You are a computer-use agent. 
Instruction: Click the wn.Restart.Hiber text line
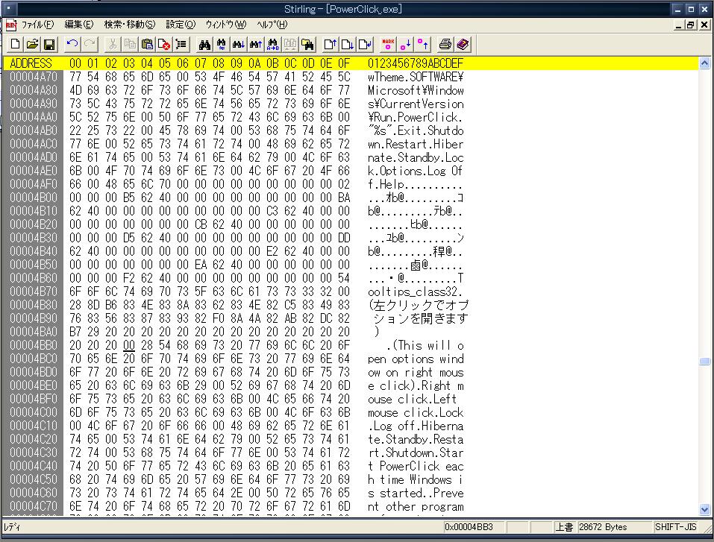pyautogui.click(x=416, y=144)
